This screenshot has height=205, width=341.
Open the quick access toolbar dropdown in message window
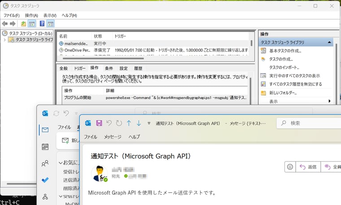pos(149,123)
